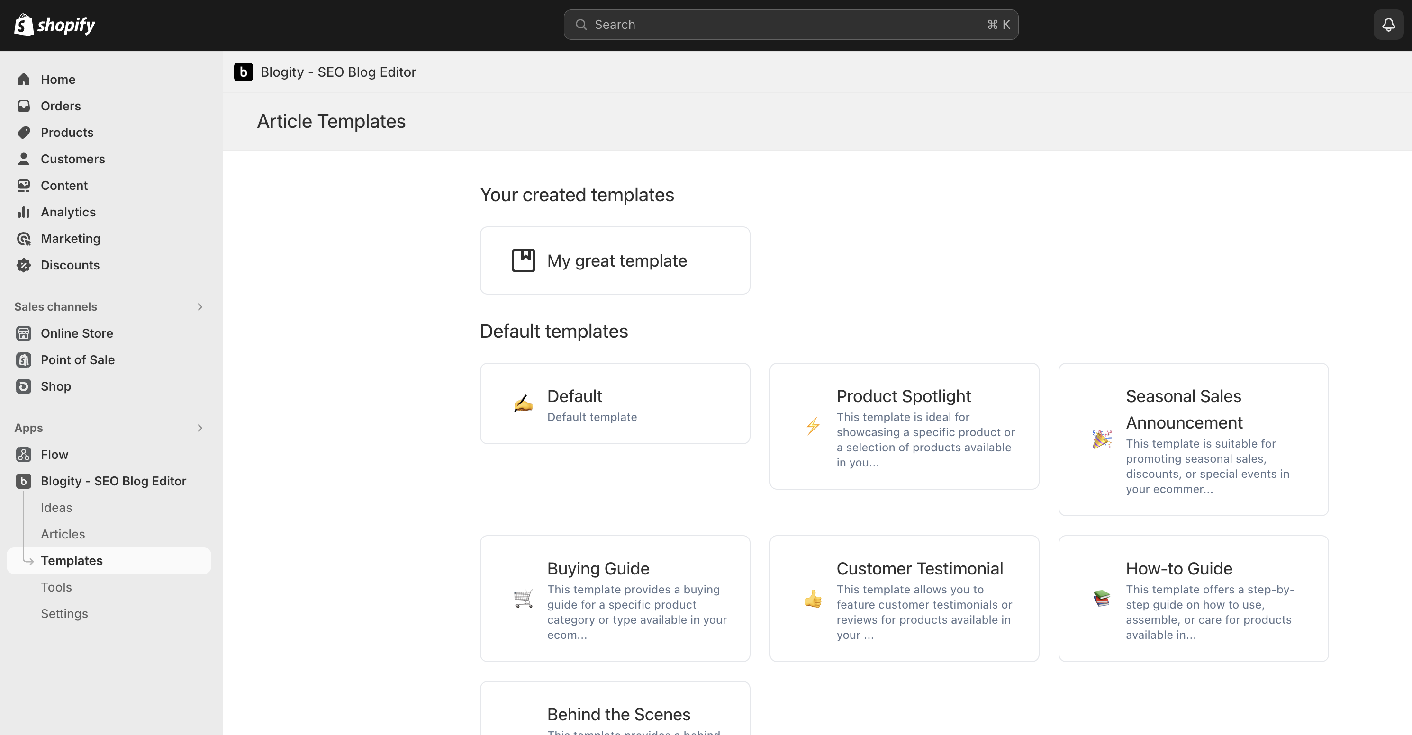
Task: Click the Point of Sale bag icon
Action: coord(24,360)
